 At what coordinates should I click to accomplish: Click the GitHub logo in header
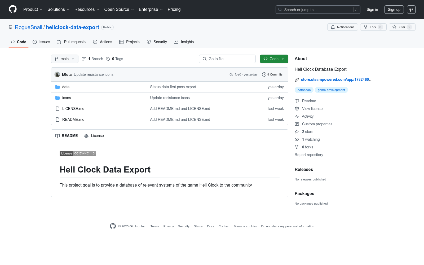13,9
